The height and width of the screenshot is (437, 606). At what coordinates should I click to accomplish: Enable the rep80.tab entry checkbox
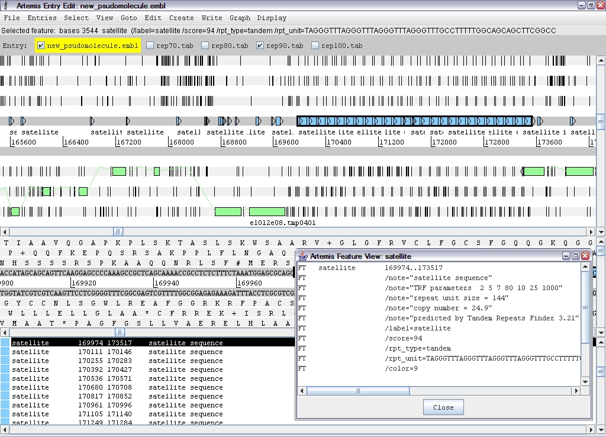pyautogui.click(x=205, y=46)
